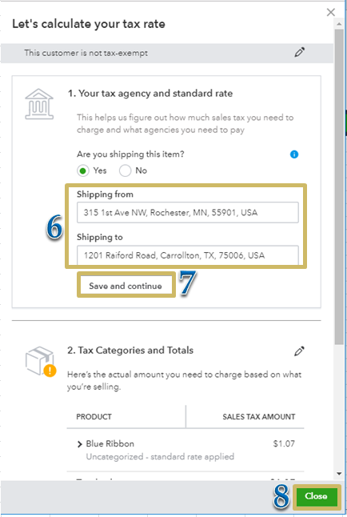Click the $1.07 sales tax amount
The width and height of the screenshot is (347, 517).
pyautogui.click(x=284, y=444)
